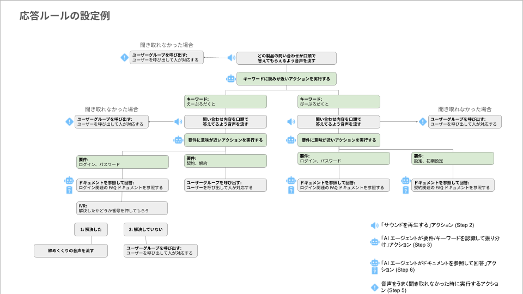Click the robot icon beside 契約関連 FAQ document box

pos(405,181)
